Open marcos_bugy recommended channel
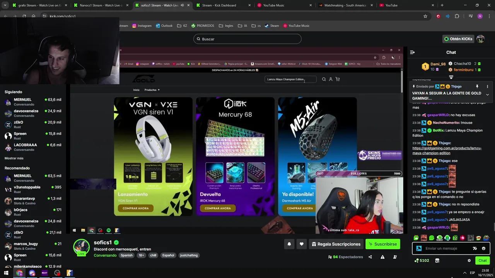This screenshot has width=495, height=278. 33,246
